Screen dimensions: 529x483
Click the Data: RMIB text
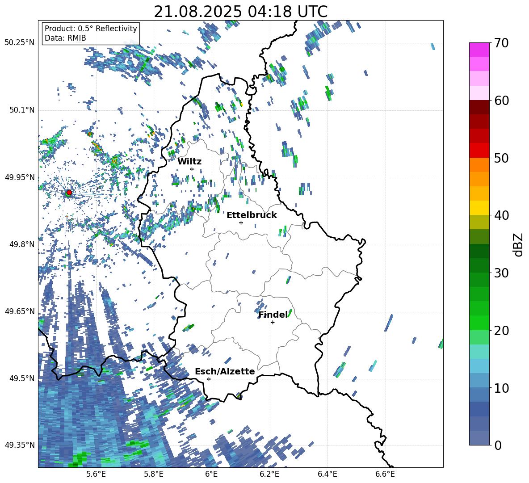pyautogui.click(x=65, y=38)
